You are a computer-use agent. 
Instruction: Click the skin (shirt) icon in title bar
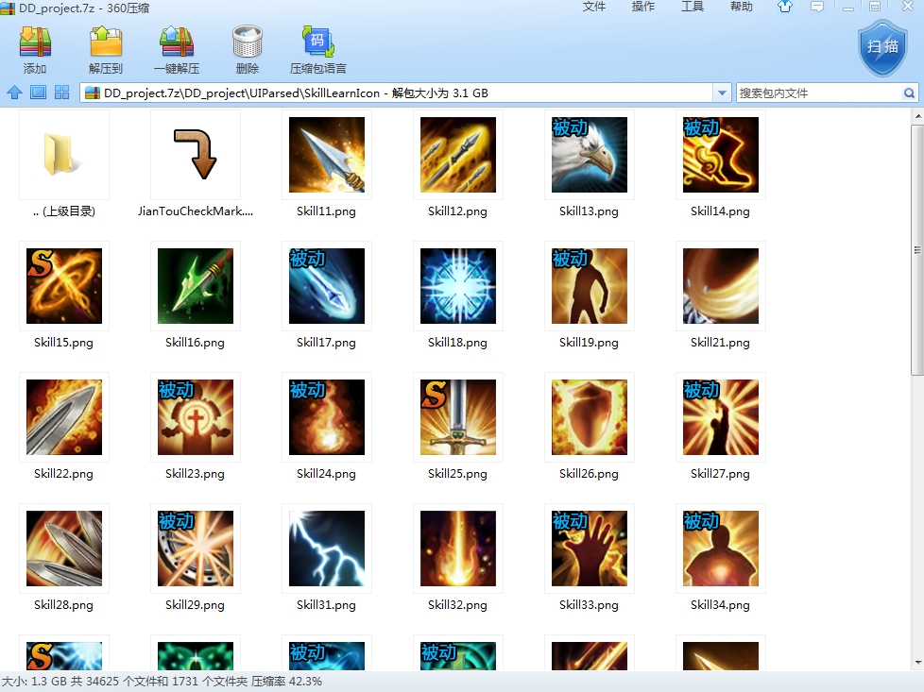point(785,8)
